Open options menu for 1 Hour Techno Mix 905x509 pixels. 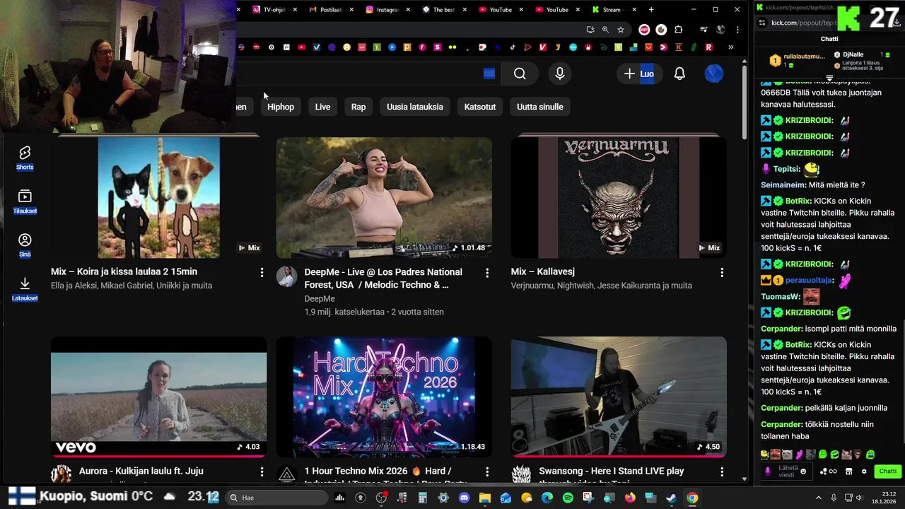[487, 472]
